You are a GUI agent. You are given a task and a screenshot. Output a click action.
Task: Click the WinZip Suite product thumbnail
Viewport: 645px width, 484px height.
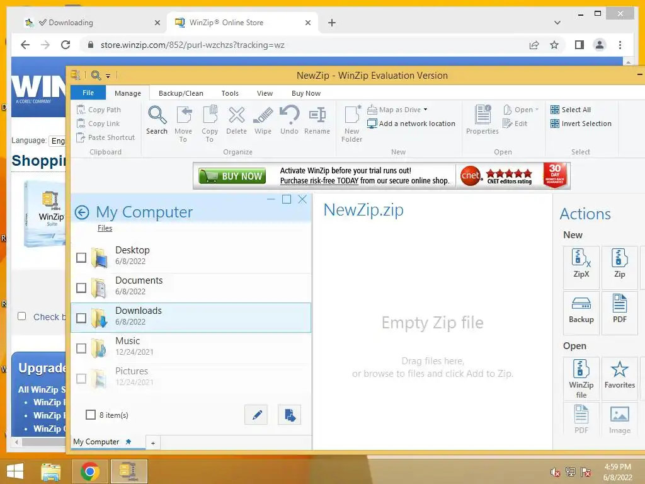tap(45, 214)
